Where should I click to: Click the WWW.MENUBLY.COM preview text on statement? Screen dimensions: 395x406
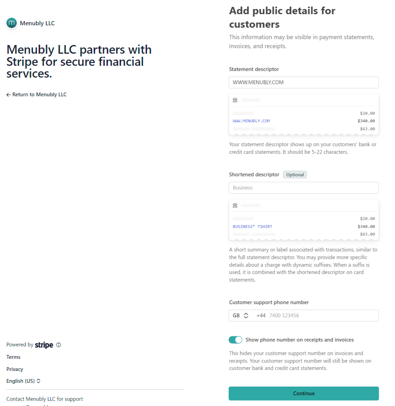click(x=251, y=121)
